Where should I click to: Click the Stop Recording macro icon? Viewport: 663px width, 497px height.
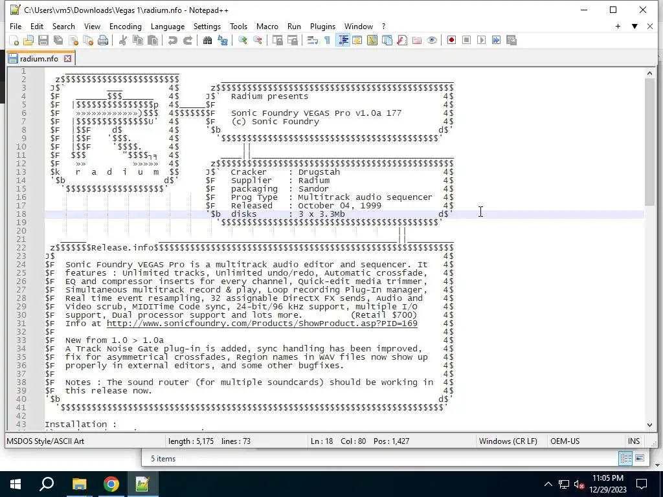click(466, 40)
